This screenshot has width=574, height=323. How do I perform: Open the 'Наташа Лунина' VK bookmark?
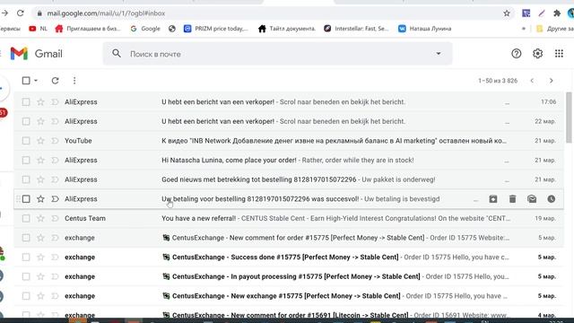click(424, 29)
